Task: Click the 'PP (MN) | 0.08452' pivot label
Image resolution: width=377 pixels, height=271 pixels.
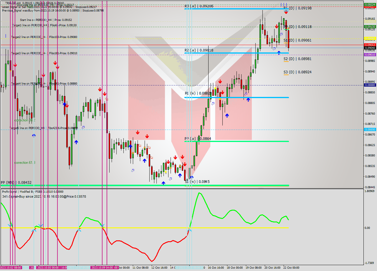Action: tap(16, 182)
